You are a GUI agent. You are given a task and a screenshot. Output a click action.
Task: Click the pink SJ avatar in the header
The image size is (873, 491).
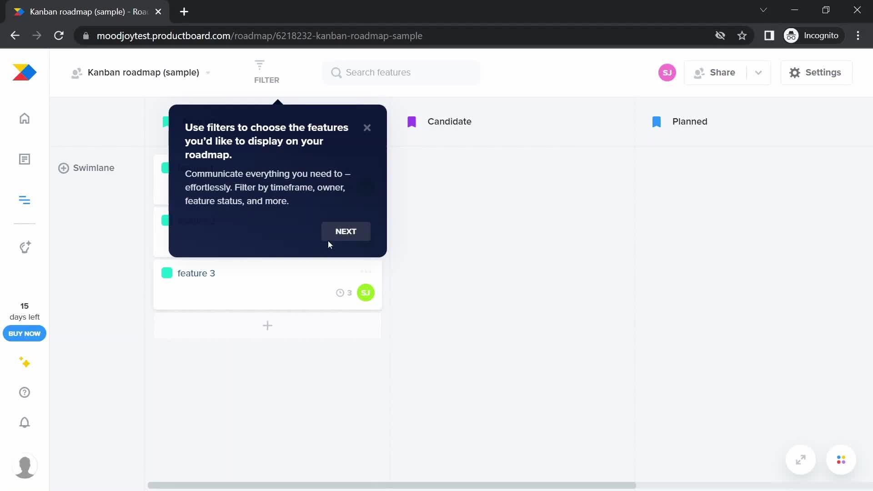pos(667,73)
